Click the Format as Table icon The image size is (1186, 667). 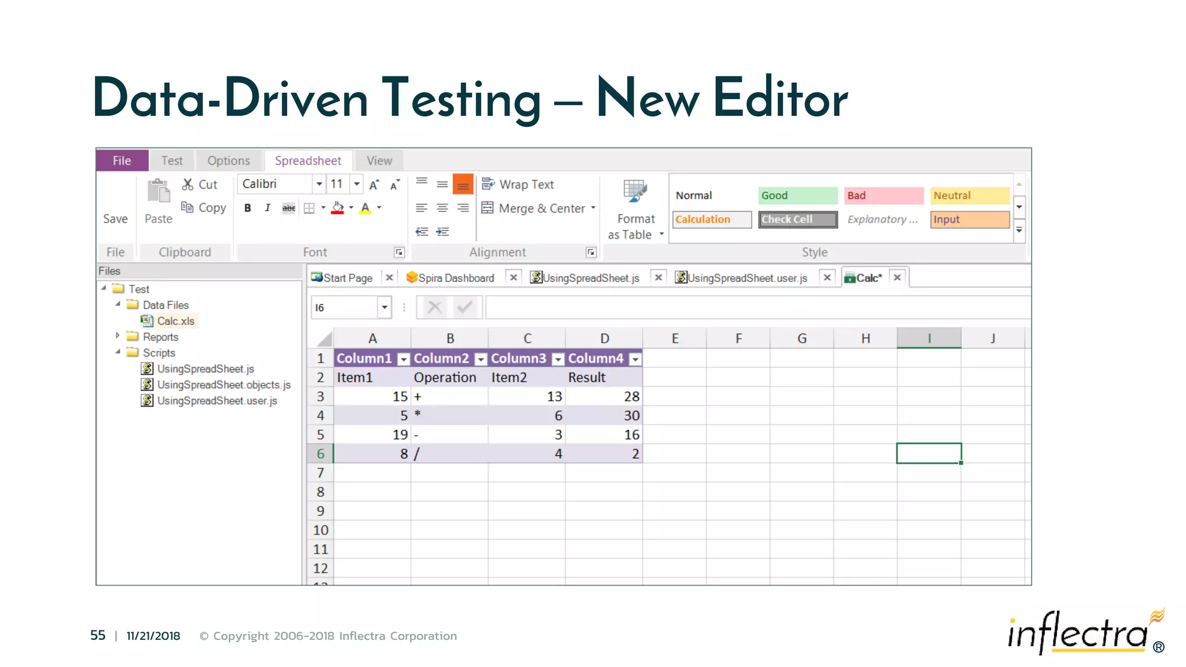pos(635,192)
